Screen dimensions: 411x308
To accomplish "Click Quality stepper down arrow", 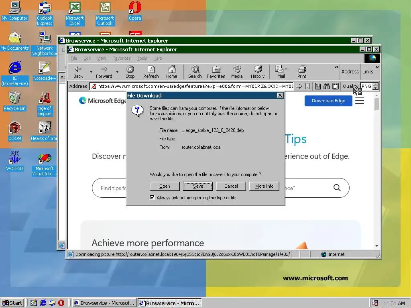I will point(376,88).
